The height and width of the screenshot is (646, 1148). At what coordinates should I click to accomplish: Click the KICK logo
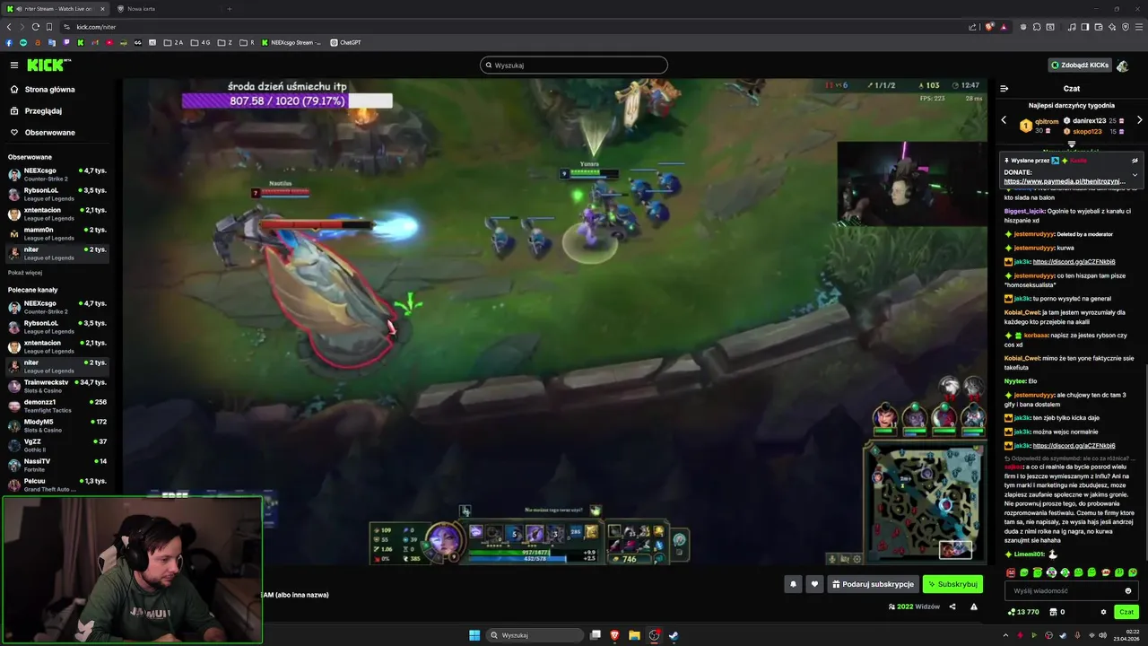pyautogui.click(x=48, y=65)
